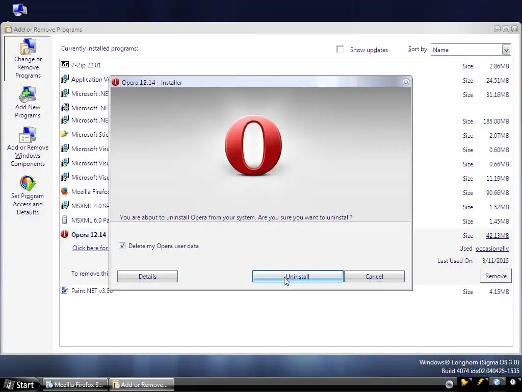This screenshot has width=522, height=392.
Task: Click the MSXML 6.0 Parser icon
Action: click(x=65, y=220)
